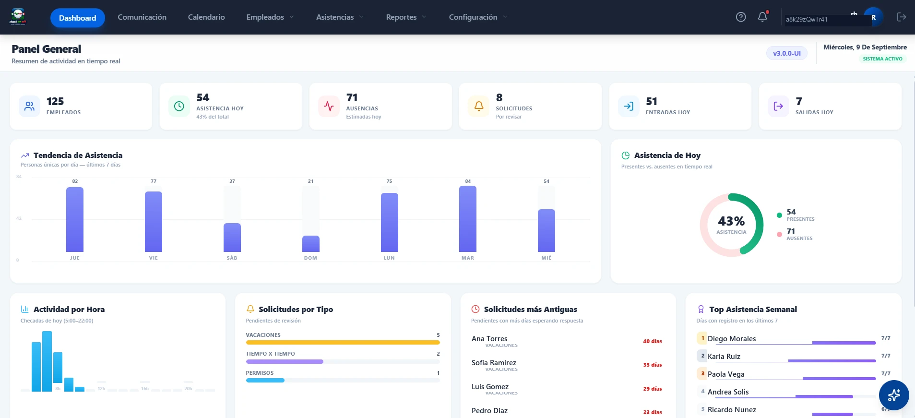Viewport: 915px width, 418px height.
Task: Click the Tendencia de Asistencia trend icon
Action: click(25, 155)
